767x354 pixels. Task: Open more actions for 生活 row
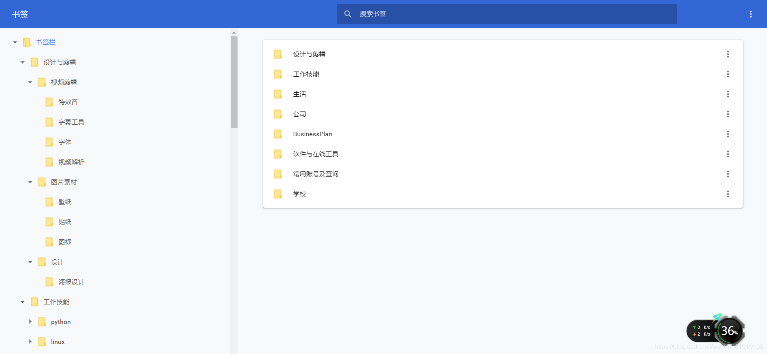728,94
